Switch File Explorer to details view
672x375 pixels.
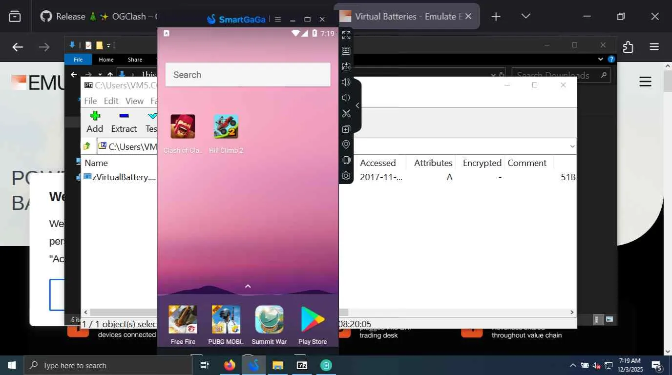coord(597,319)
